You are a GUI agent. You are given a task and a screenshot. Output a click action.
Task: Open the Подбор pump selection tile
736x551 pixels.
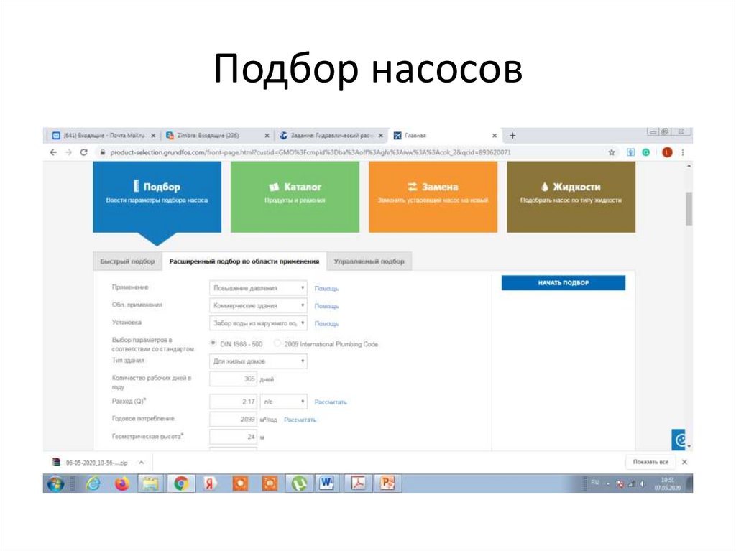point(157,195)
